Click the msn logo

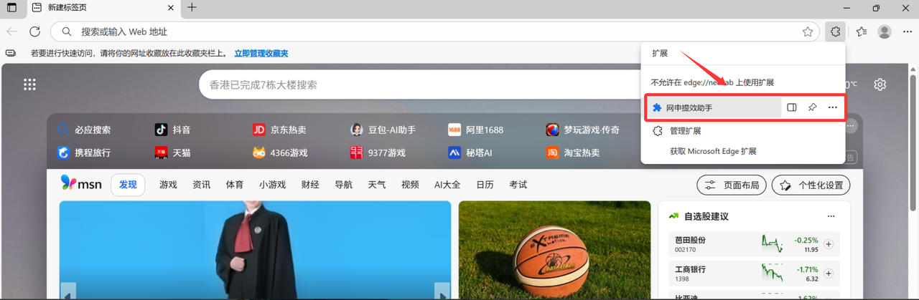(x=81, y=184)
